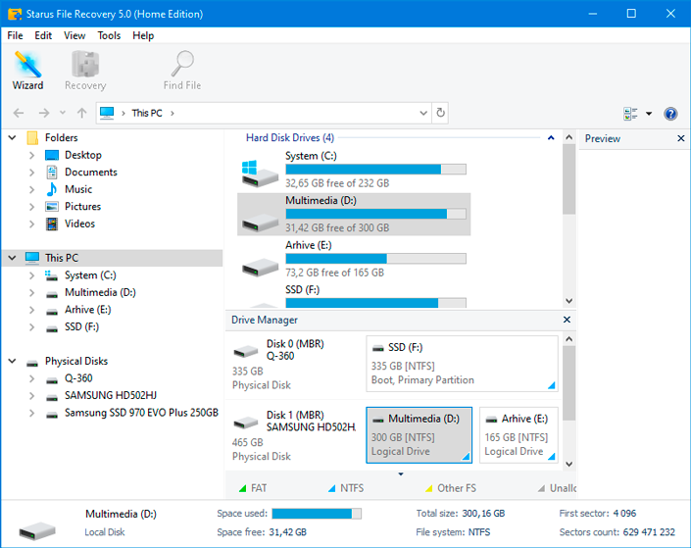Open the blue help question mark
The height and width of the screenshot is (548, 691).
[x=670, y=114]
